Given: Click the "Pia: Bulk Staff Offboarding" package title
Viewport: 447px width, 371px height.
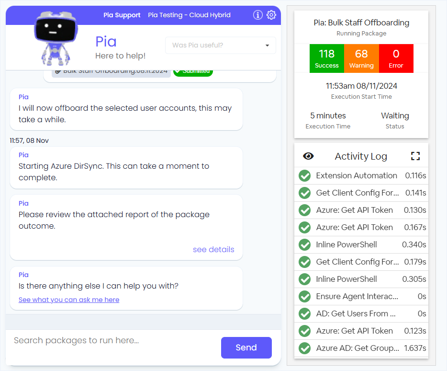Looking at the screenshot, I should (361, 23).
